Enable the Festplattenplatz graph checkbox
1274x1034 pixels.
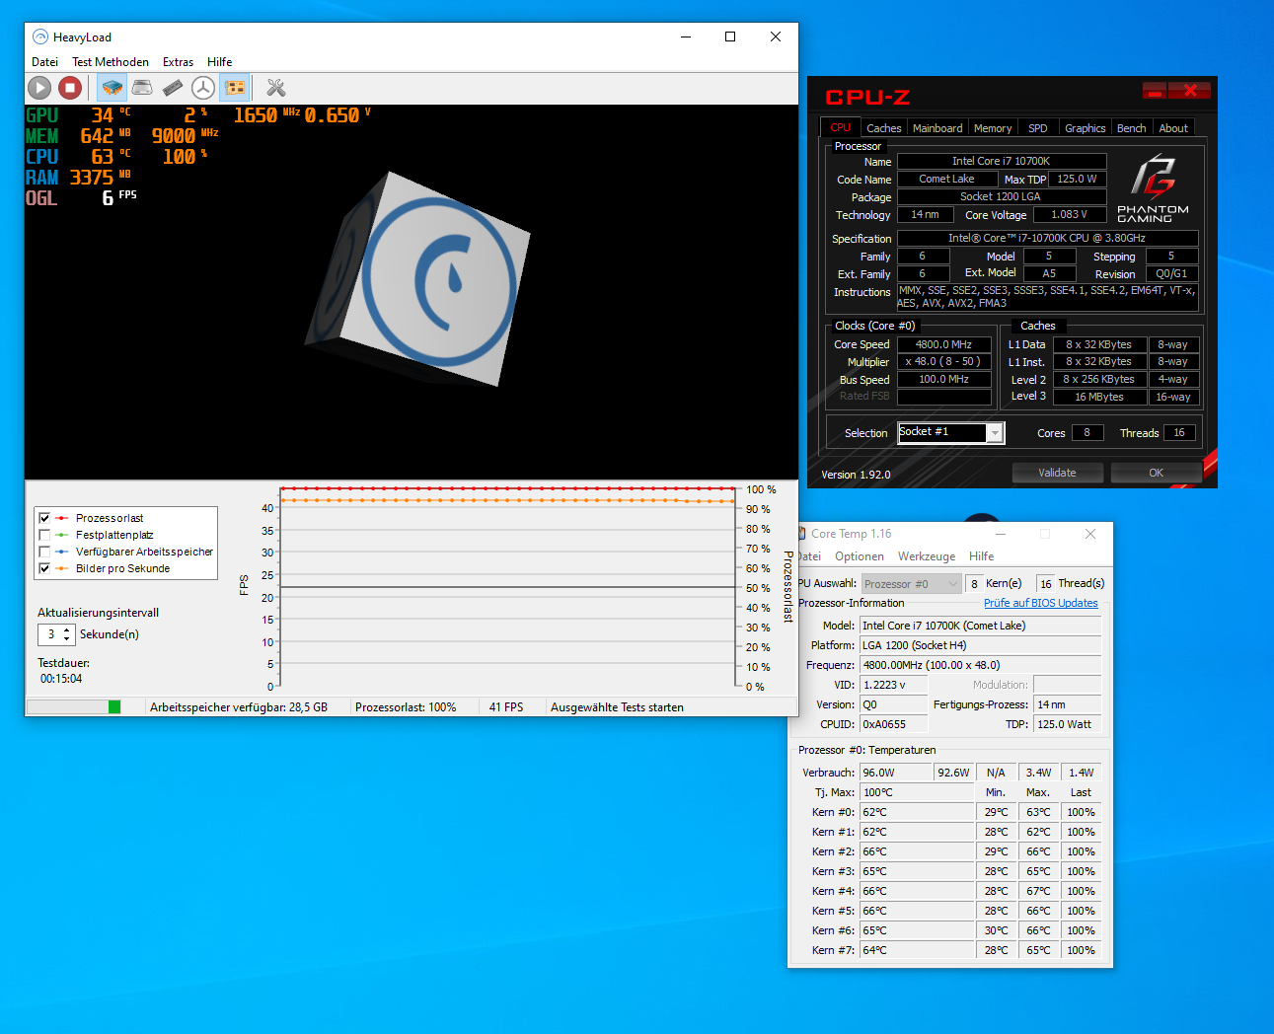point(44,535)
